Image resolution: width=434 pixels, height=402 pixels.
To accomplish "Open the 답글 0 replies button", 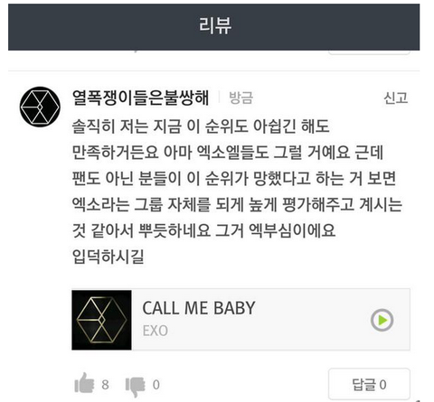I will click(369, 384).
